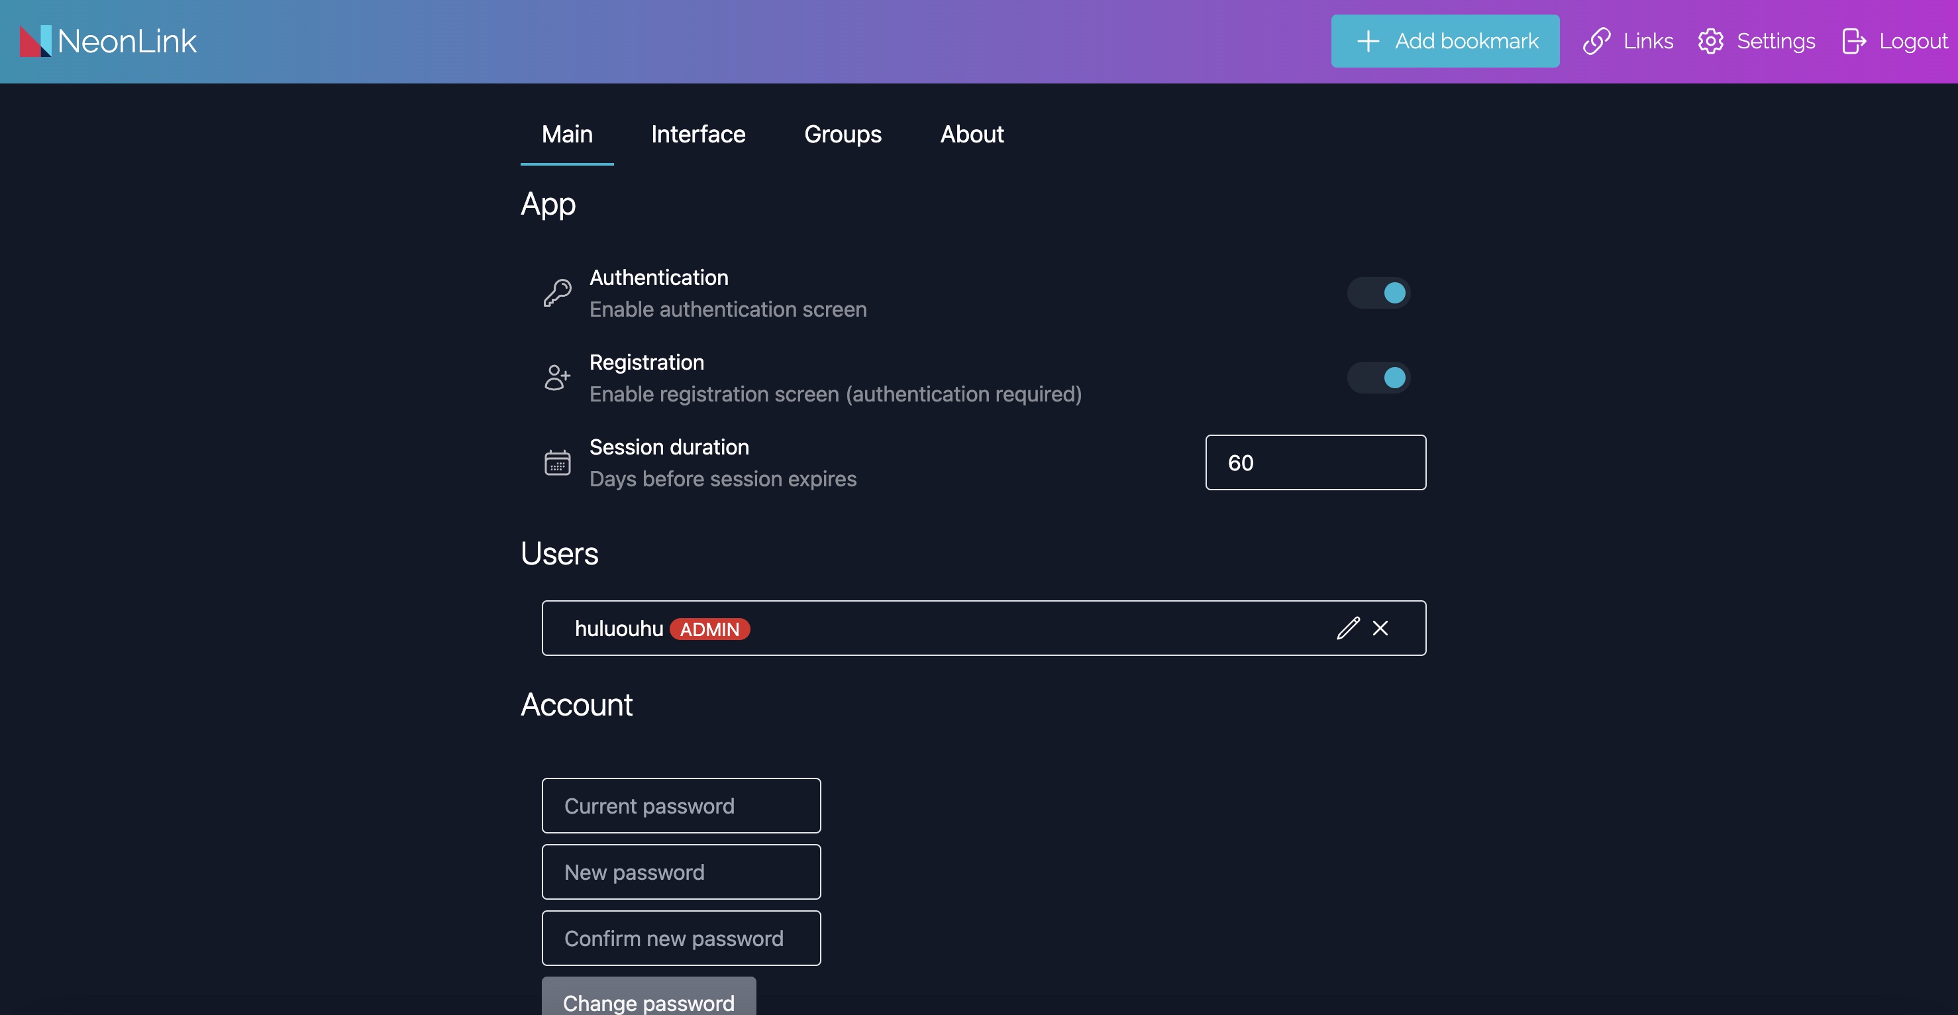The width and height of the screenshot is (1958, 1015).
Task: Click the pencil icon to edit huluouhu
Action: (1348, 628)
